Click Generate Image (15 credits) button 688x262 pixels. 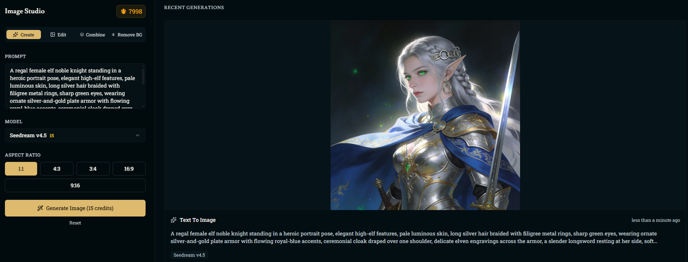tap(75, 208)
